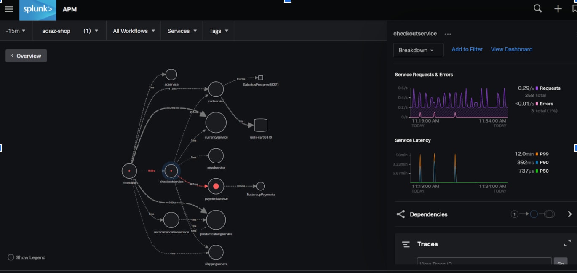Click the bookmark icon in header
577x273 pixels.
point(574,8)
